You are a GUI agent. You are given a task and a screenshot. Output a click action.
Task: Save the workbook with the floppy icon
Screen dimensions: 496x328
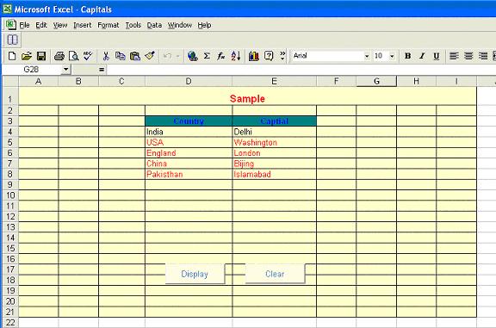41,56
